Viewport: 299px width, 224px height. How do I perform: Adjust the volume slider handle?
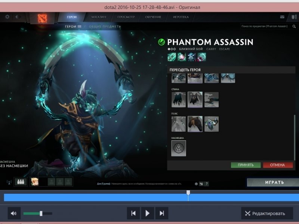41,213
